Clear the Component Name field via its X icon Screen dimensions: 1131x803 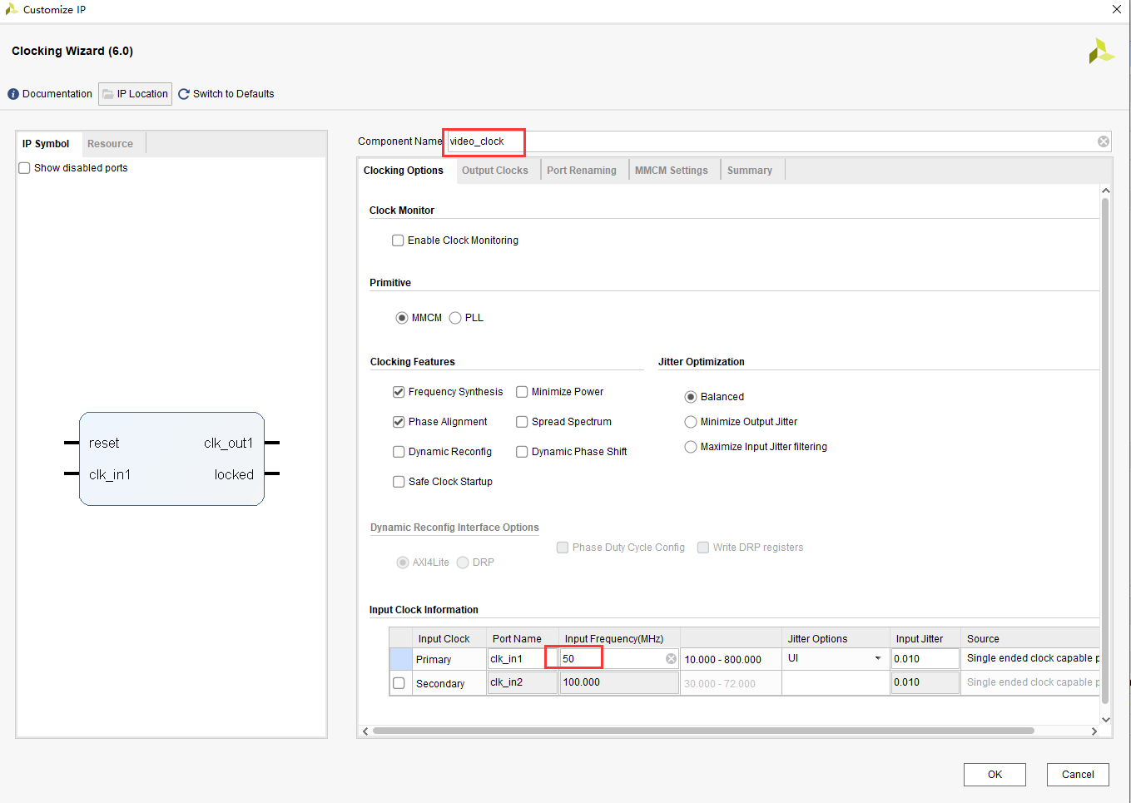(x=1104, y=141)
